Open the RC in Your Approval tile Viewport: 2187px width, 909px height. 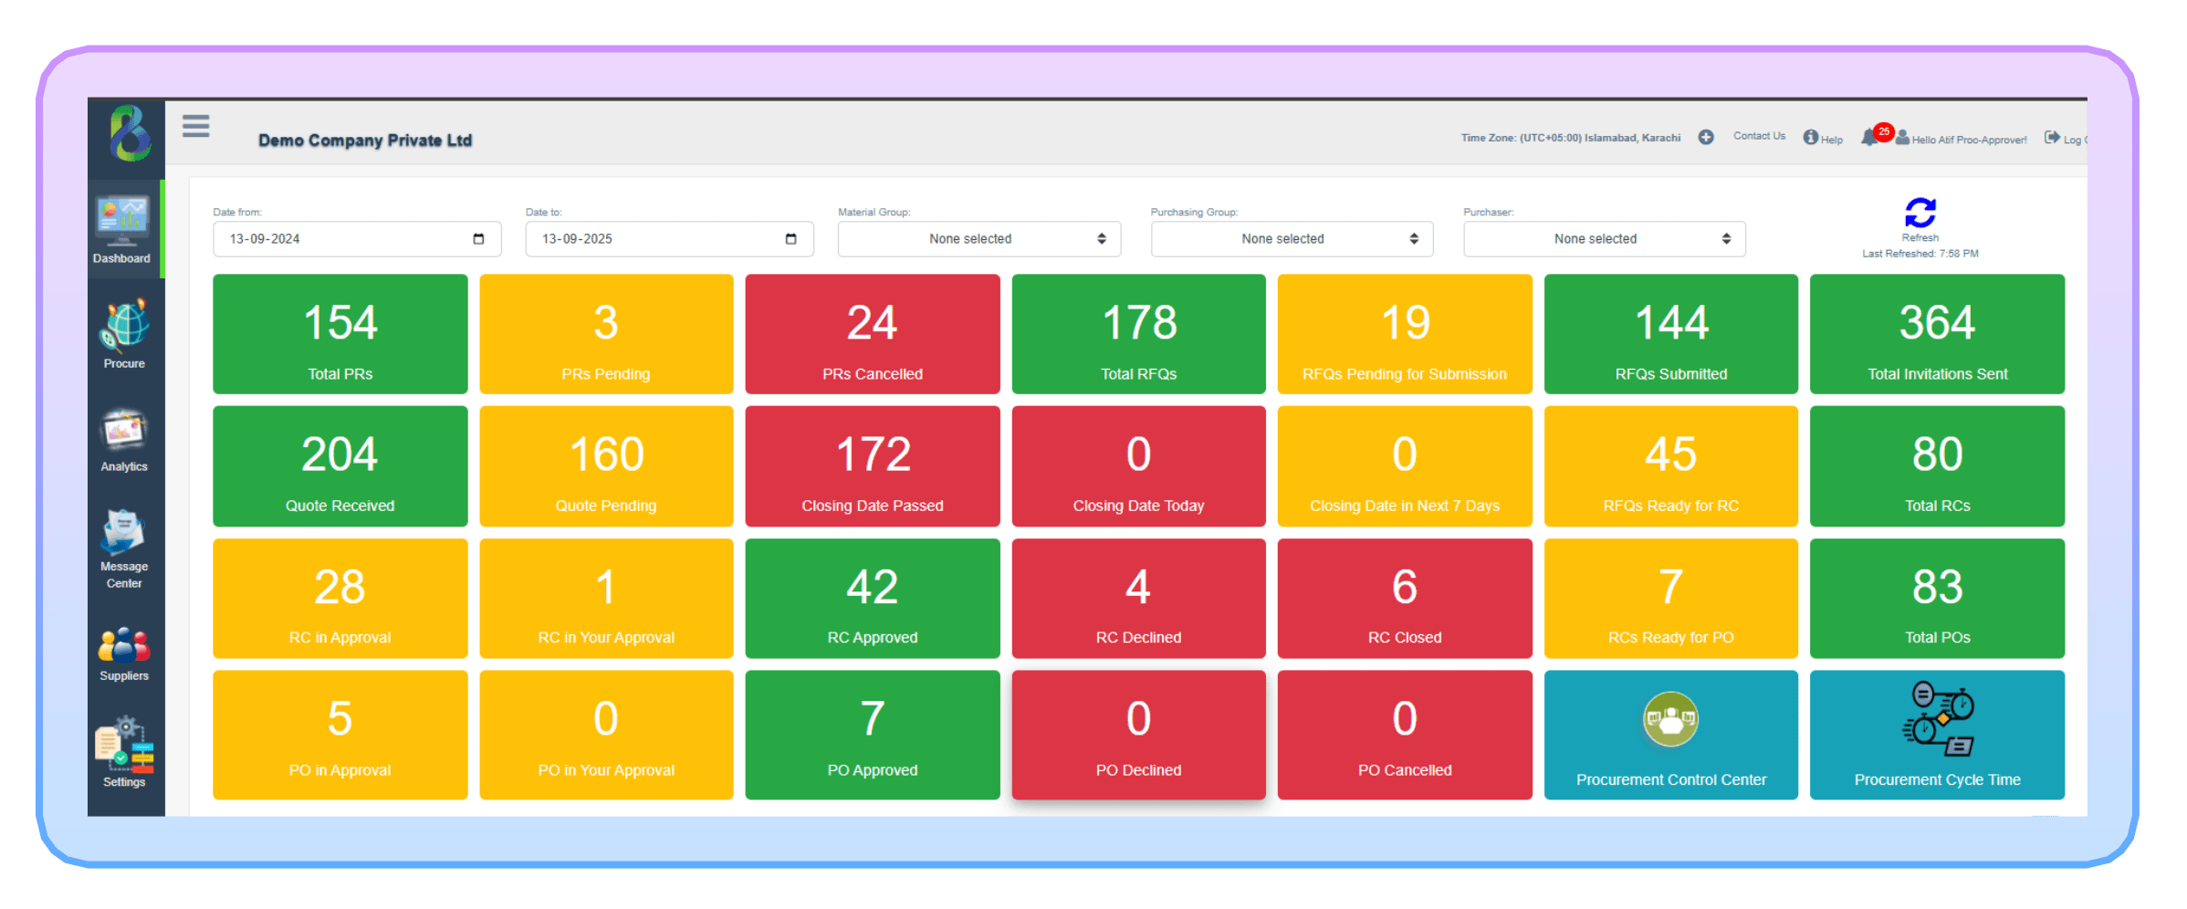(606, 599)
